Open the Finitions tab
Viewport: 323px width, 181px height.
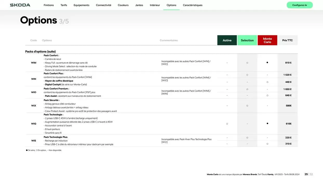[x=49, y=5]
